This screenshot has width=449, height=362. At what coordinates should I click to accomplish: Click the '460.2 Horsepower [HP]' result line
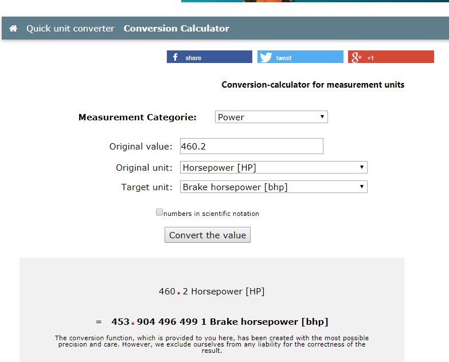212,292
